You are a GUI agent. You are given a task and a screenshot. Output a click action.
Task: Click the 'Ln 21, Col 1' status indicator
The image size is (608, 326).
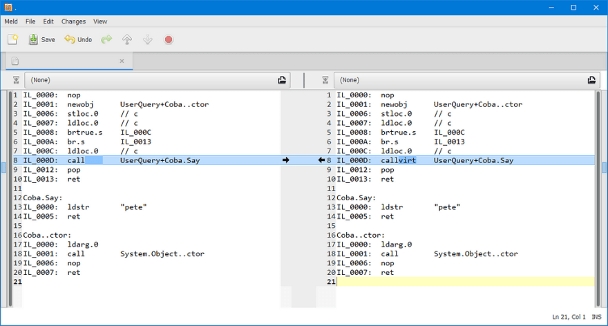[x=569, y=317]
